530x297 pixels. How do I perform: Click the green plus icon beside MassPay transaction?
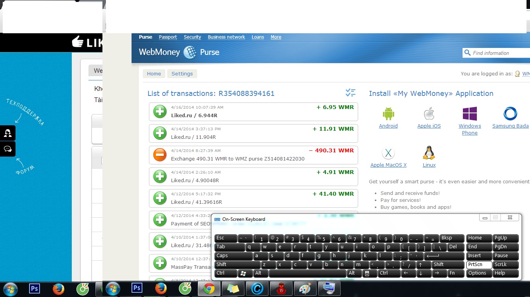click(x=160, y=263)
